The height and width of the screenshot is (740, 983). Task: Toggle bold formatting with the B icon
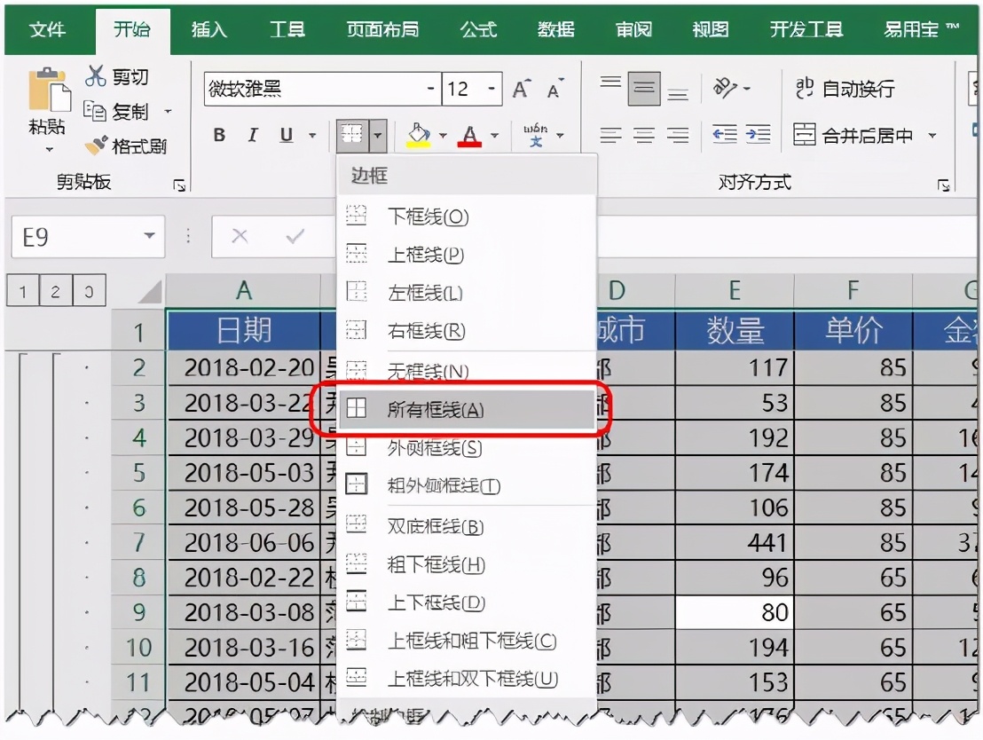point(218,136)
